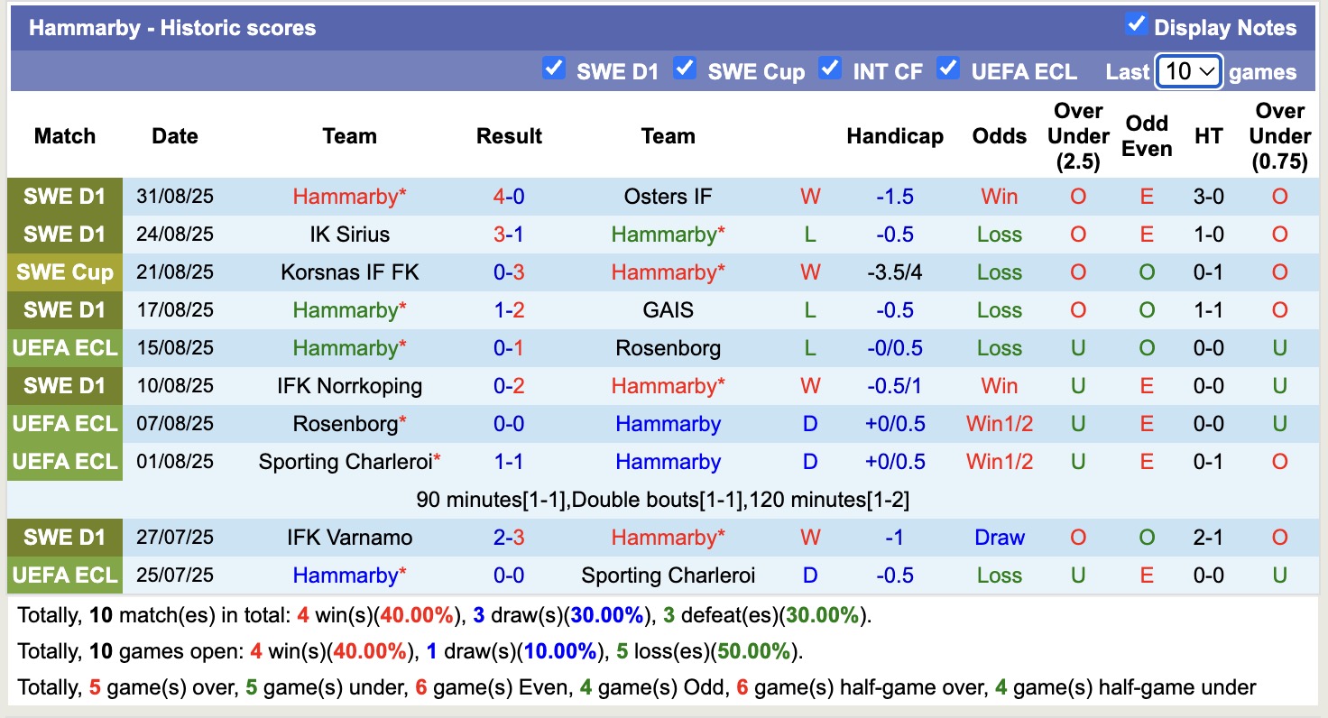Image resolution: width=1328 pixels, height=718 pixels.
Task: Click the SWE D1 badge for the IK Sirius match
Action: click(x=64, y=234)
